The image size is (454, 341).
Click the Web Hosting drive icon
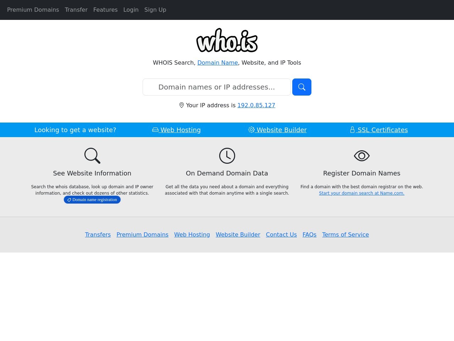click(155, 130)
